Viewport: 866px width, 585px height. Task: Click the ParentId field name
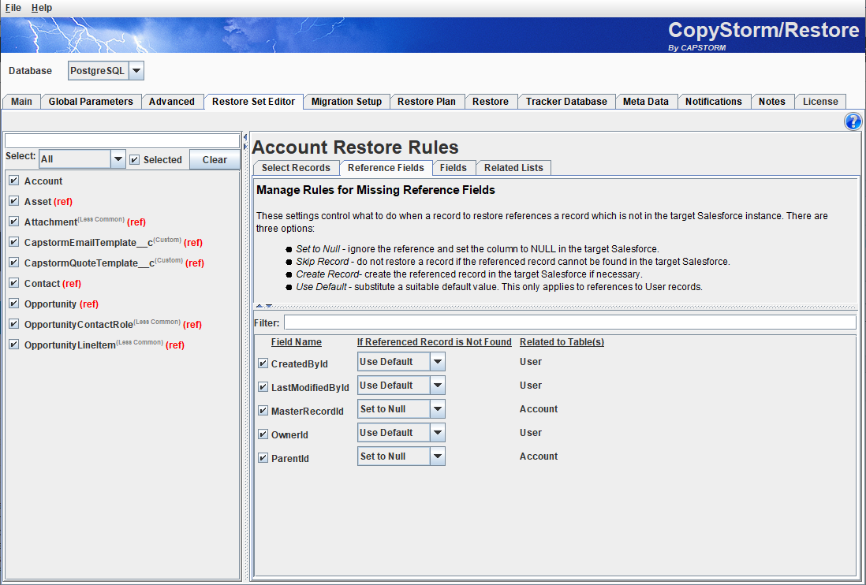[290, 459]
